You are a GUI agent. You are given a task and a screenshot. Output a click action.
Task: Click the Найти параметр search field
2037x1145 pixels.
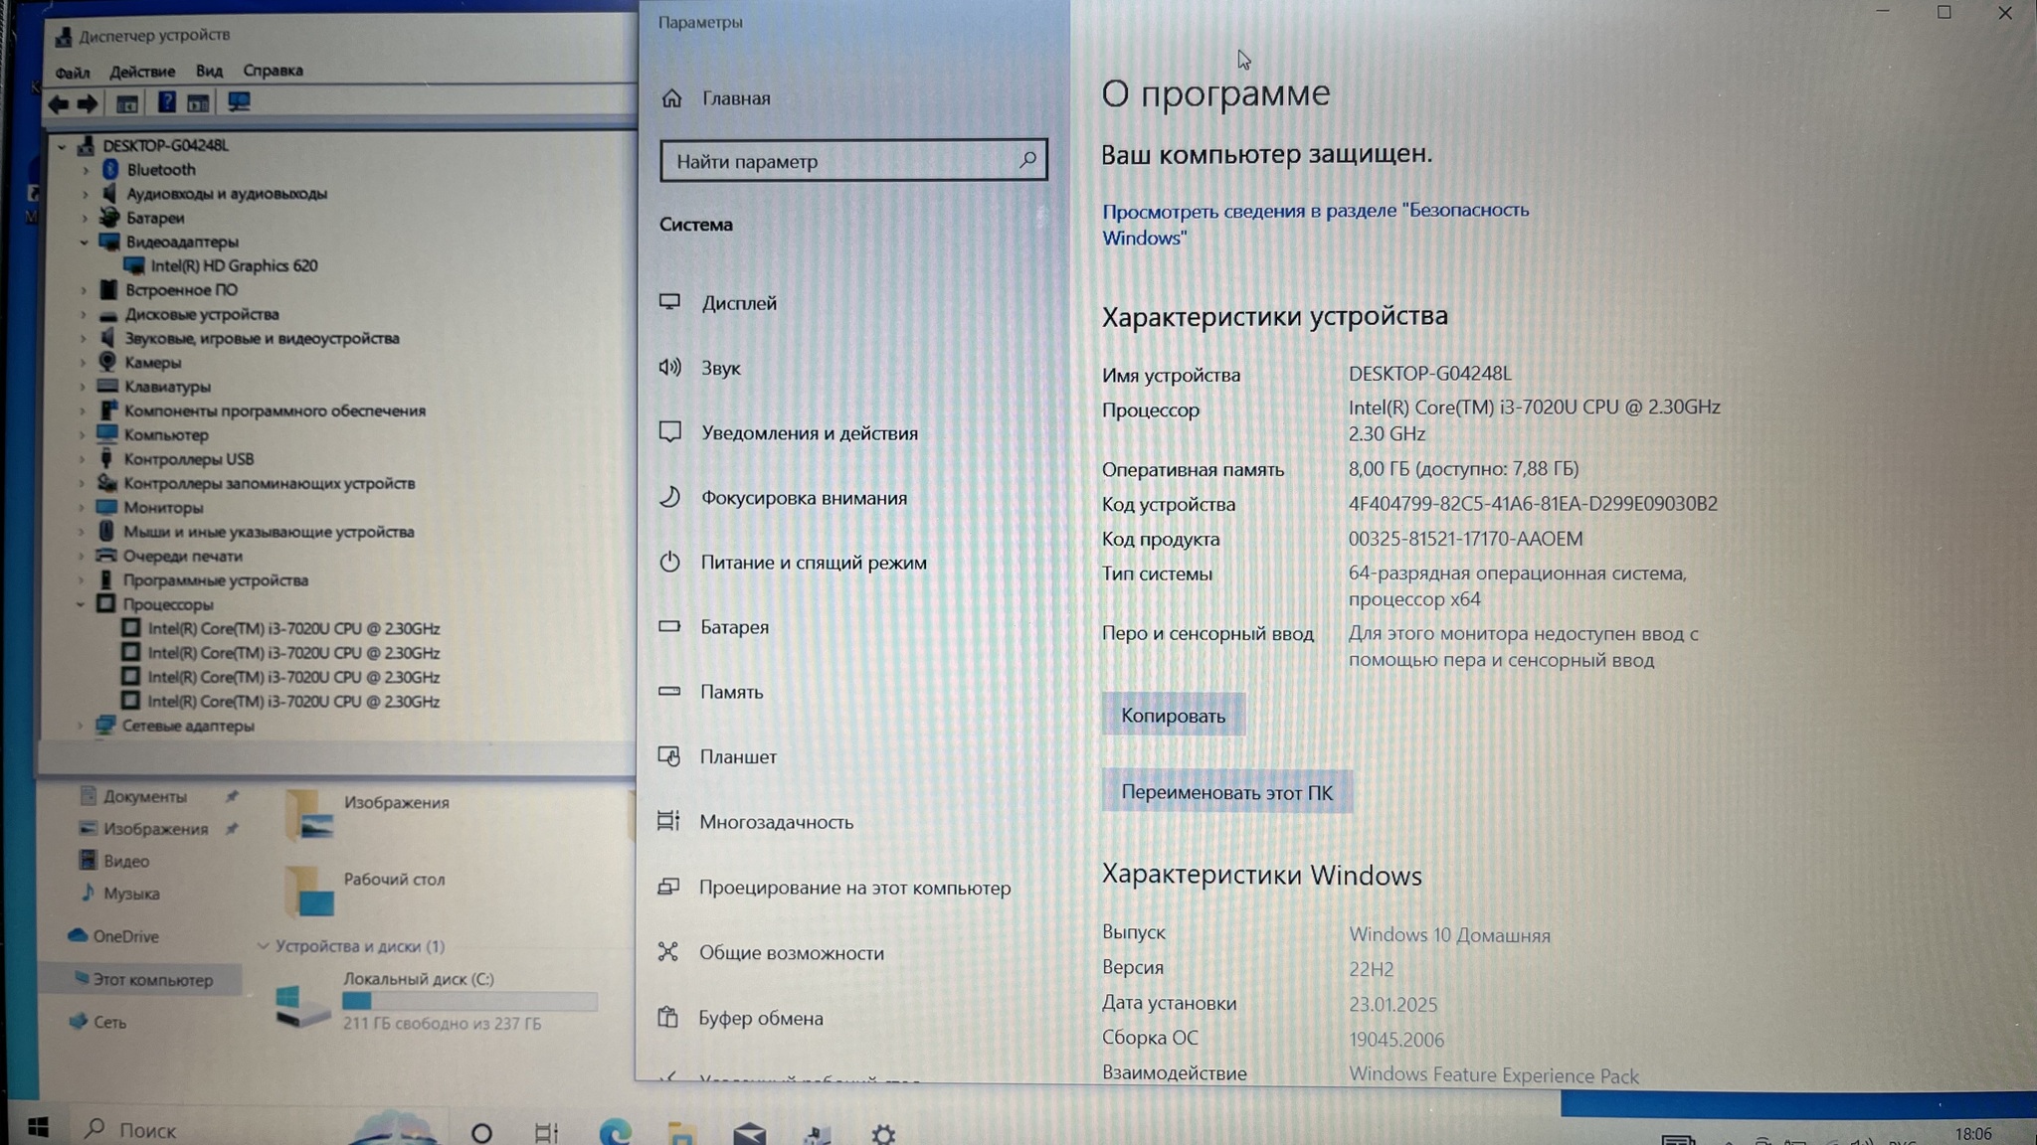coord(840,161)
